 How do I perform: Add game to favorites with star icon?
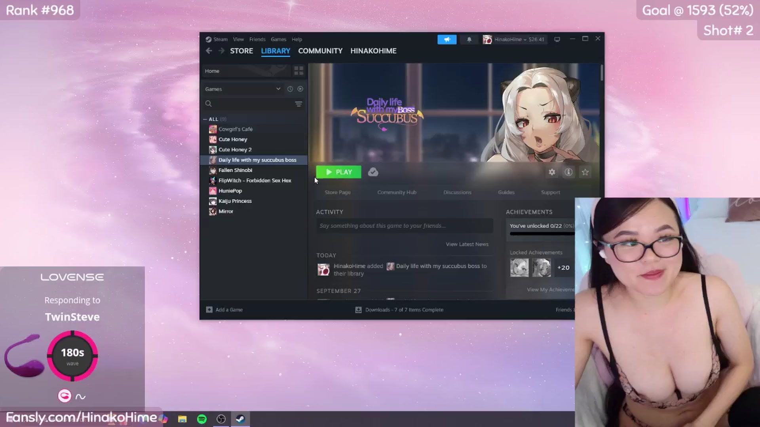tap(585, 172)
